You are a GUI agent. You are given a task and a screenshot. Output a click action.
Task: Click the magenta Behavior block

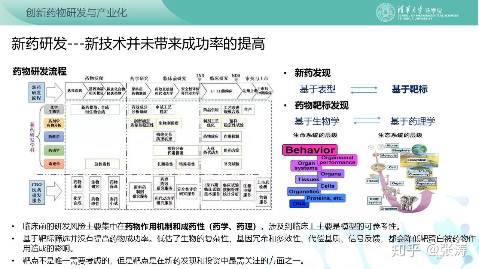310,151
